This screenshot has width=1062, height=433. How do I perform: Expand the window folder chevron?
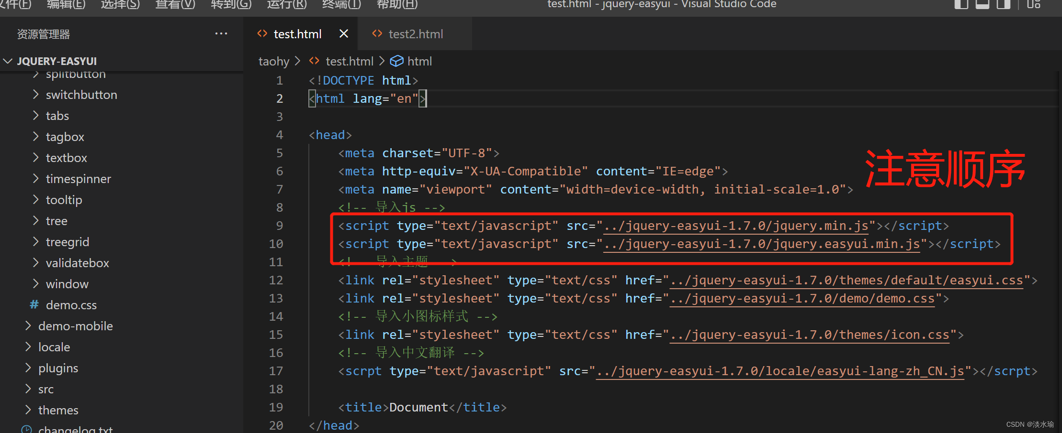click(x=35, y=284)
